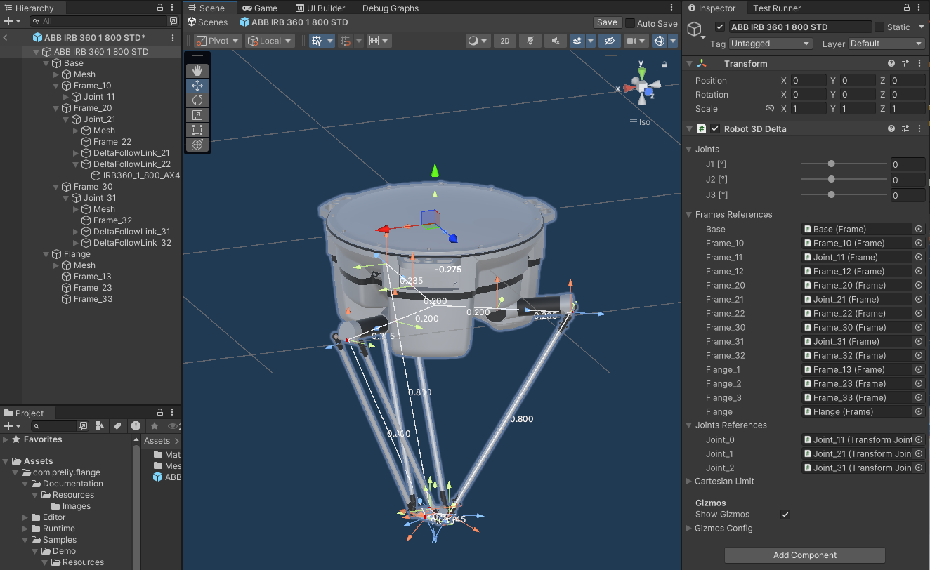
Task: Select the Hand view tool
Action: click(x=197, y=70)
